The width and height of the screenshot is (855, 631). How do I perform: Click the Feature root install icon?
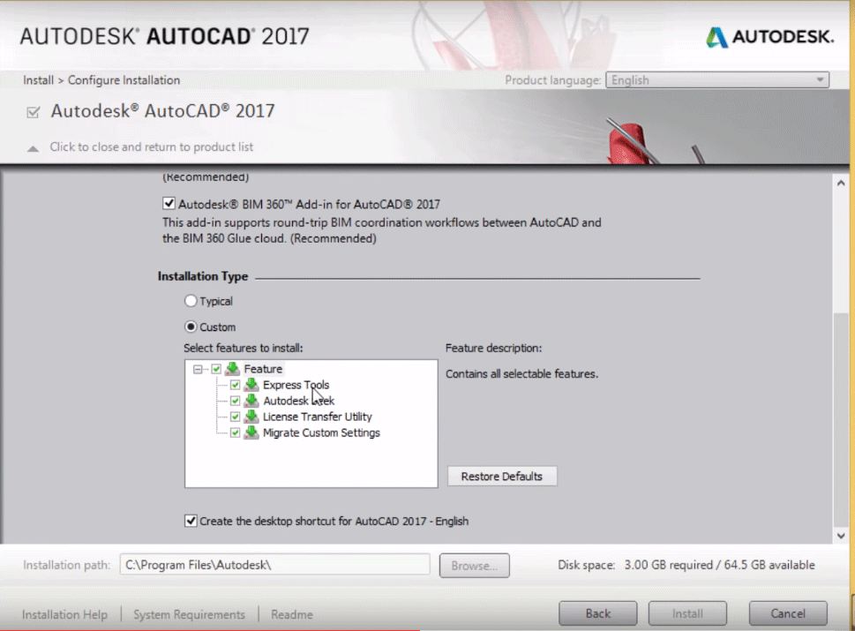[233, 369]
